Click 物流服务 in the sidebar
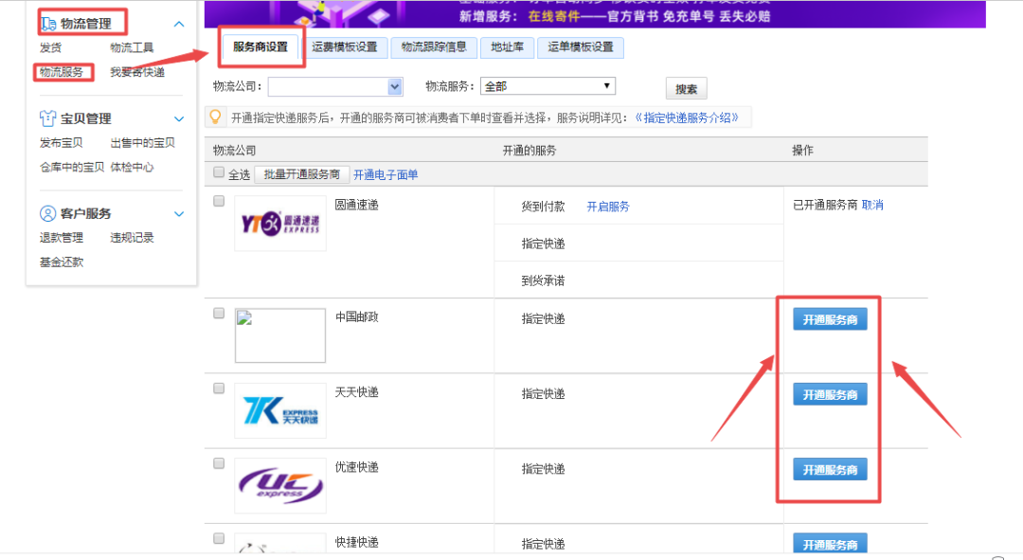 tap(62, 72)
